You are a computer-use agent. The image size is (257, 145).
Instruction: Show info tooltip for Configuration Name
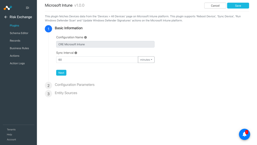[85, 37]
